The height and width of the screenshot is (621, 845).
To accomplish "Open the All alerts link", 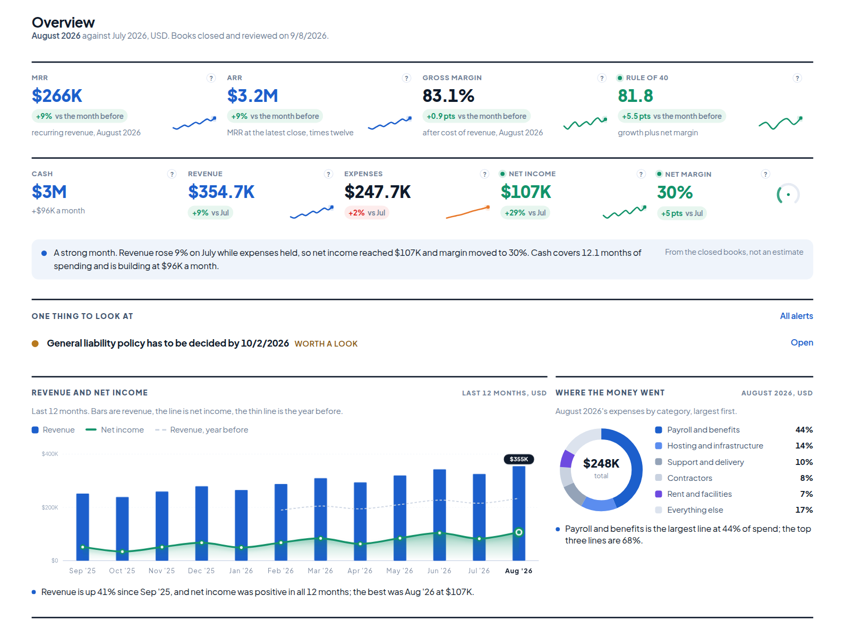I will (796, 316).
